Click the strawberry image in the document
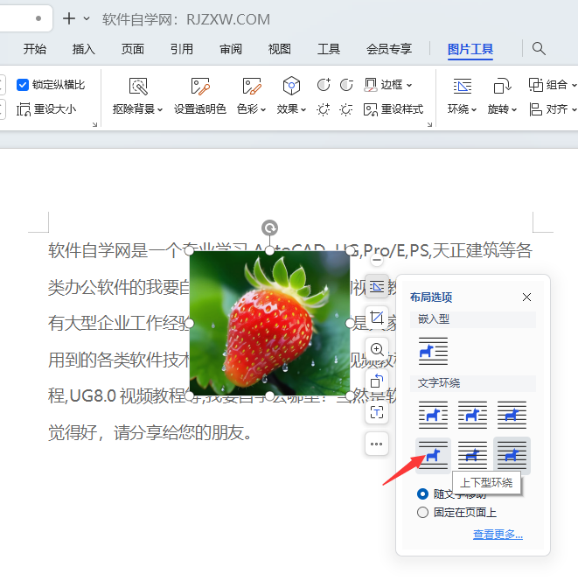The height and width of the screenshot is (588, 578). 269,323
